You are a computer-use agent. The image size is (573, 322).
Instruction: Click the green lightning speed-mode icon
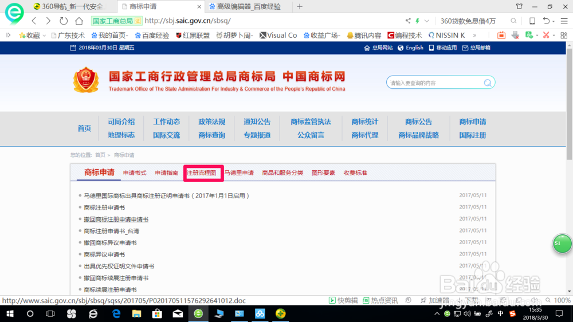[417, 21]
